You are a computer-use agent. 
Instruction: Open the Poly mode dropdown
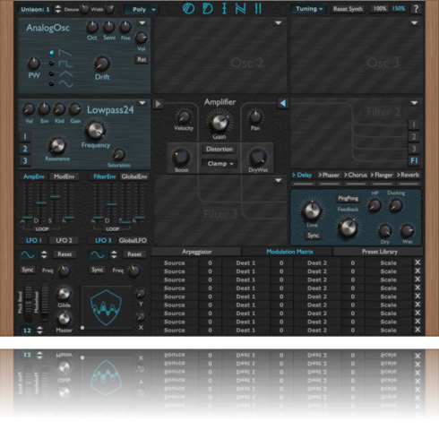pos(142,10)
